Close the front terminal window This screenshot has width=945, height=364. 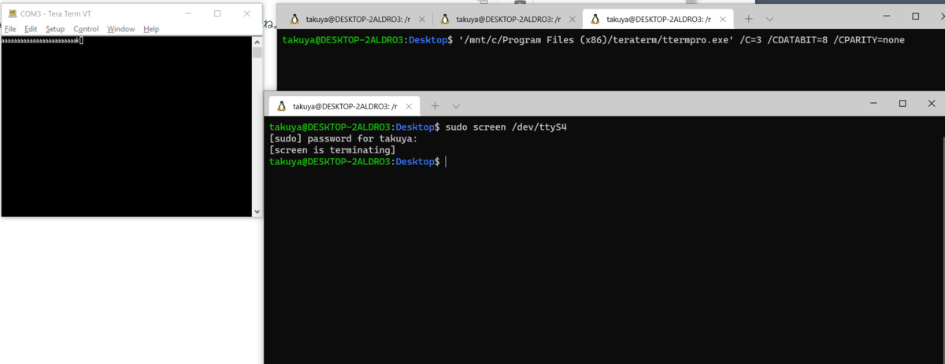[x=932, y=104]
